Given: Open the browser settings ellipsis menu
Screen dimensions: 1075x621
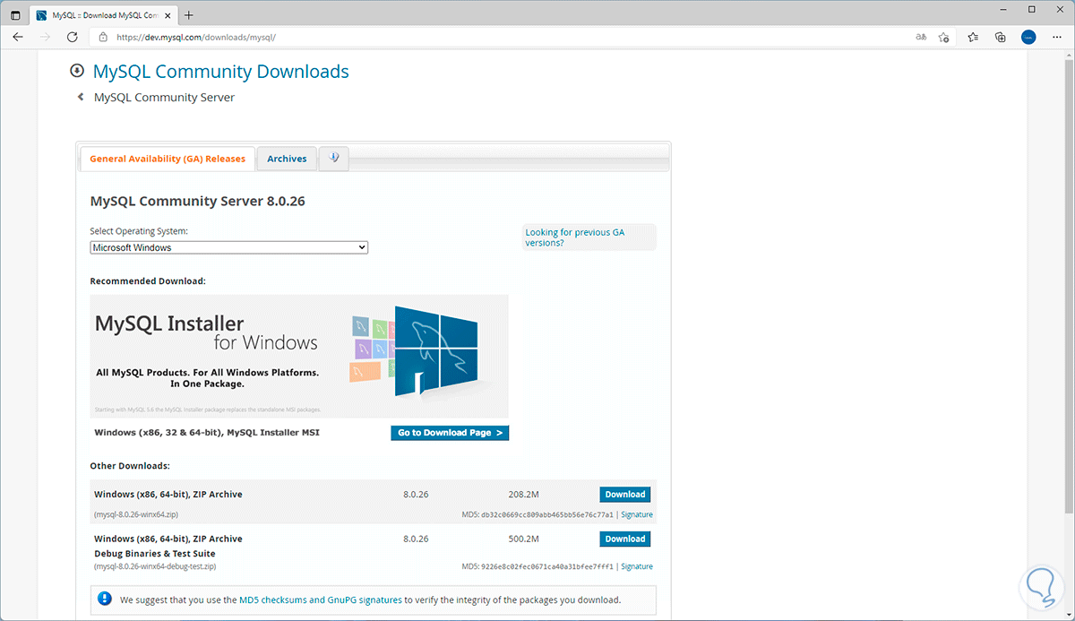Looking at the screenshot, I should 1056,37.
